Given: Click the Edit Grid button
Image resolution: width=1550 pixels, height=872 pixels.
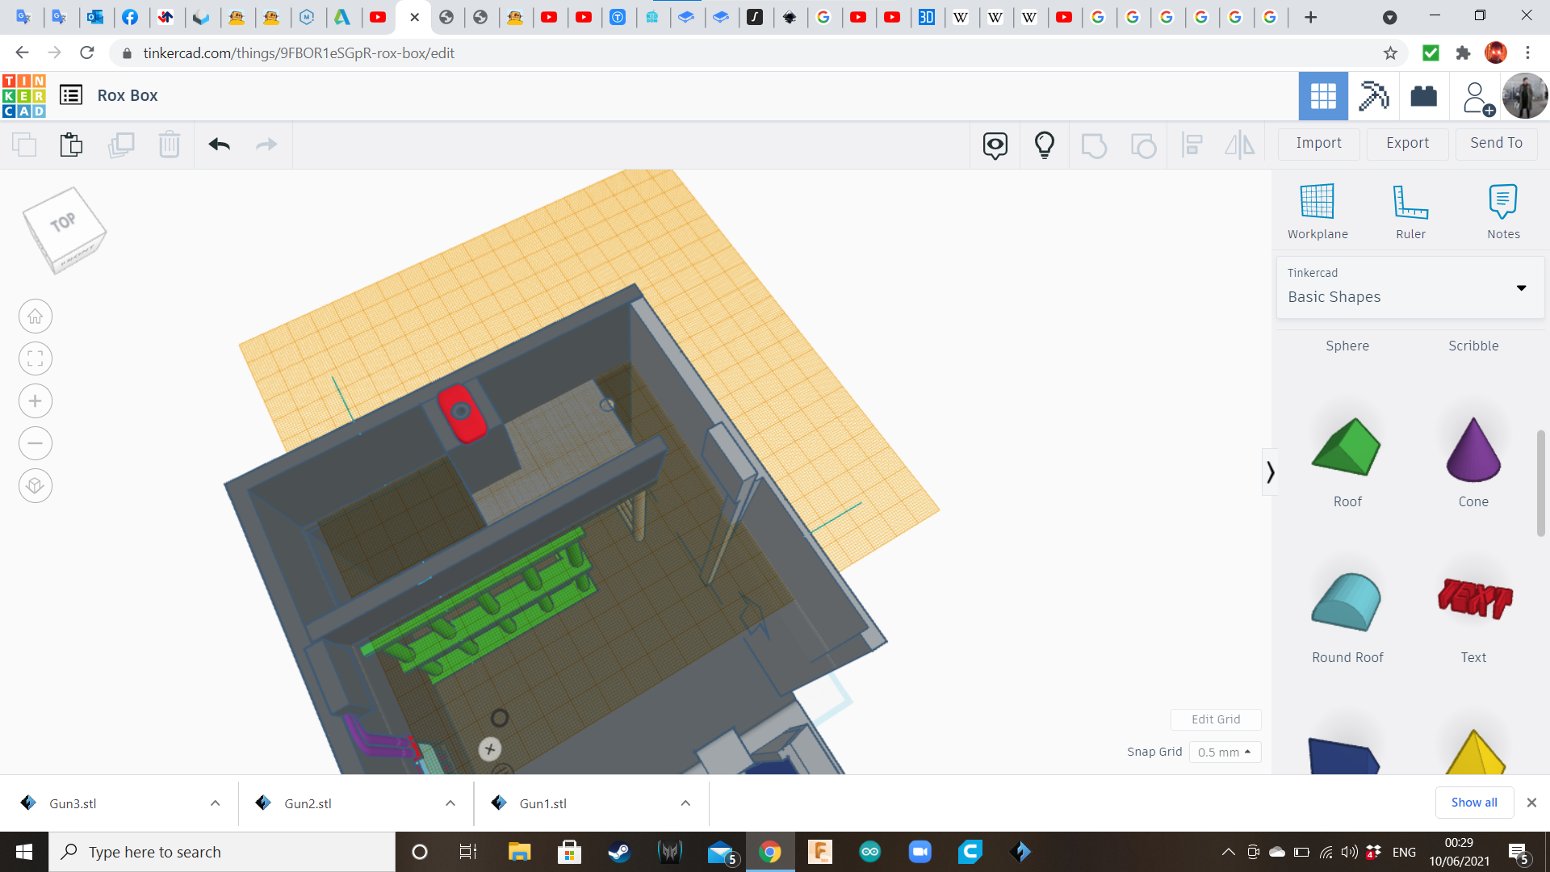Looking at the screenshot, I should (x=1215, y=719).
